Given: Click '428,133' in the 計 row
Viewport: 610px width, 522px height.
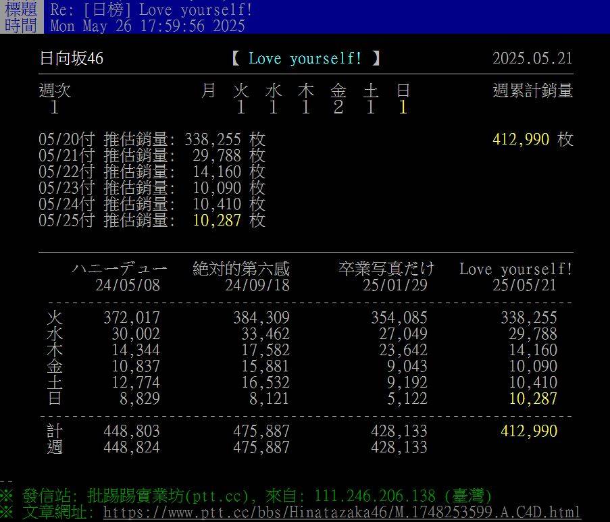Looking at the screenshot, I should (399, 431).
